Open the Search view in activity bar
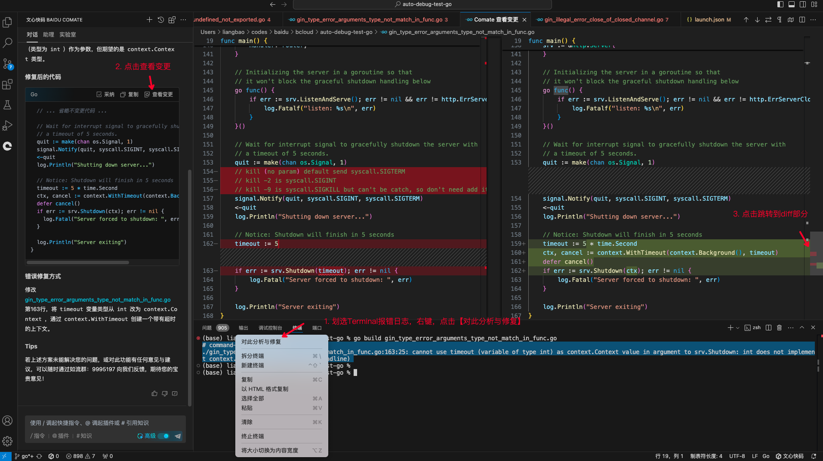The height and width of the screenshot is (461, 823). (7, 43)
